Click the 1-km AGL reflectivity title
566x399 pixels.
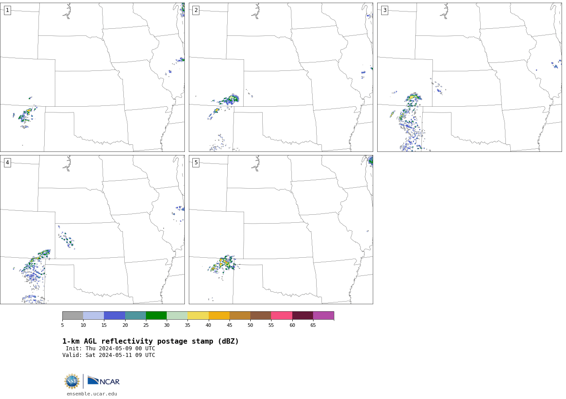click(x=150, y=341)
